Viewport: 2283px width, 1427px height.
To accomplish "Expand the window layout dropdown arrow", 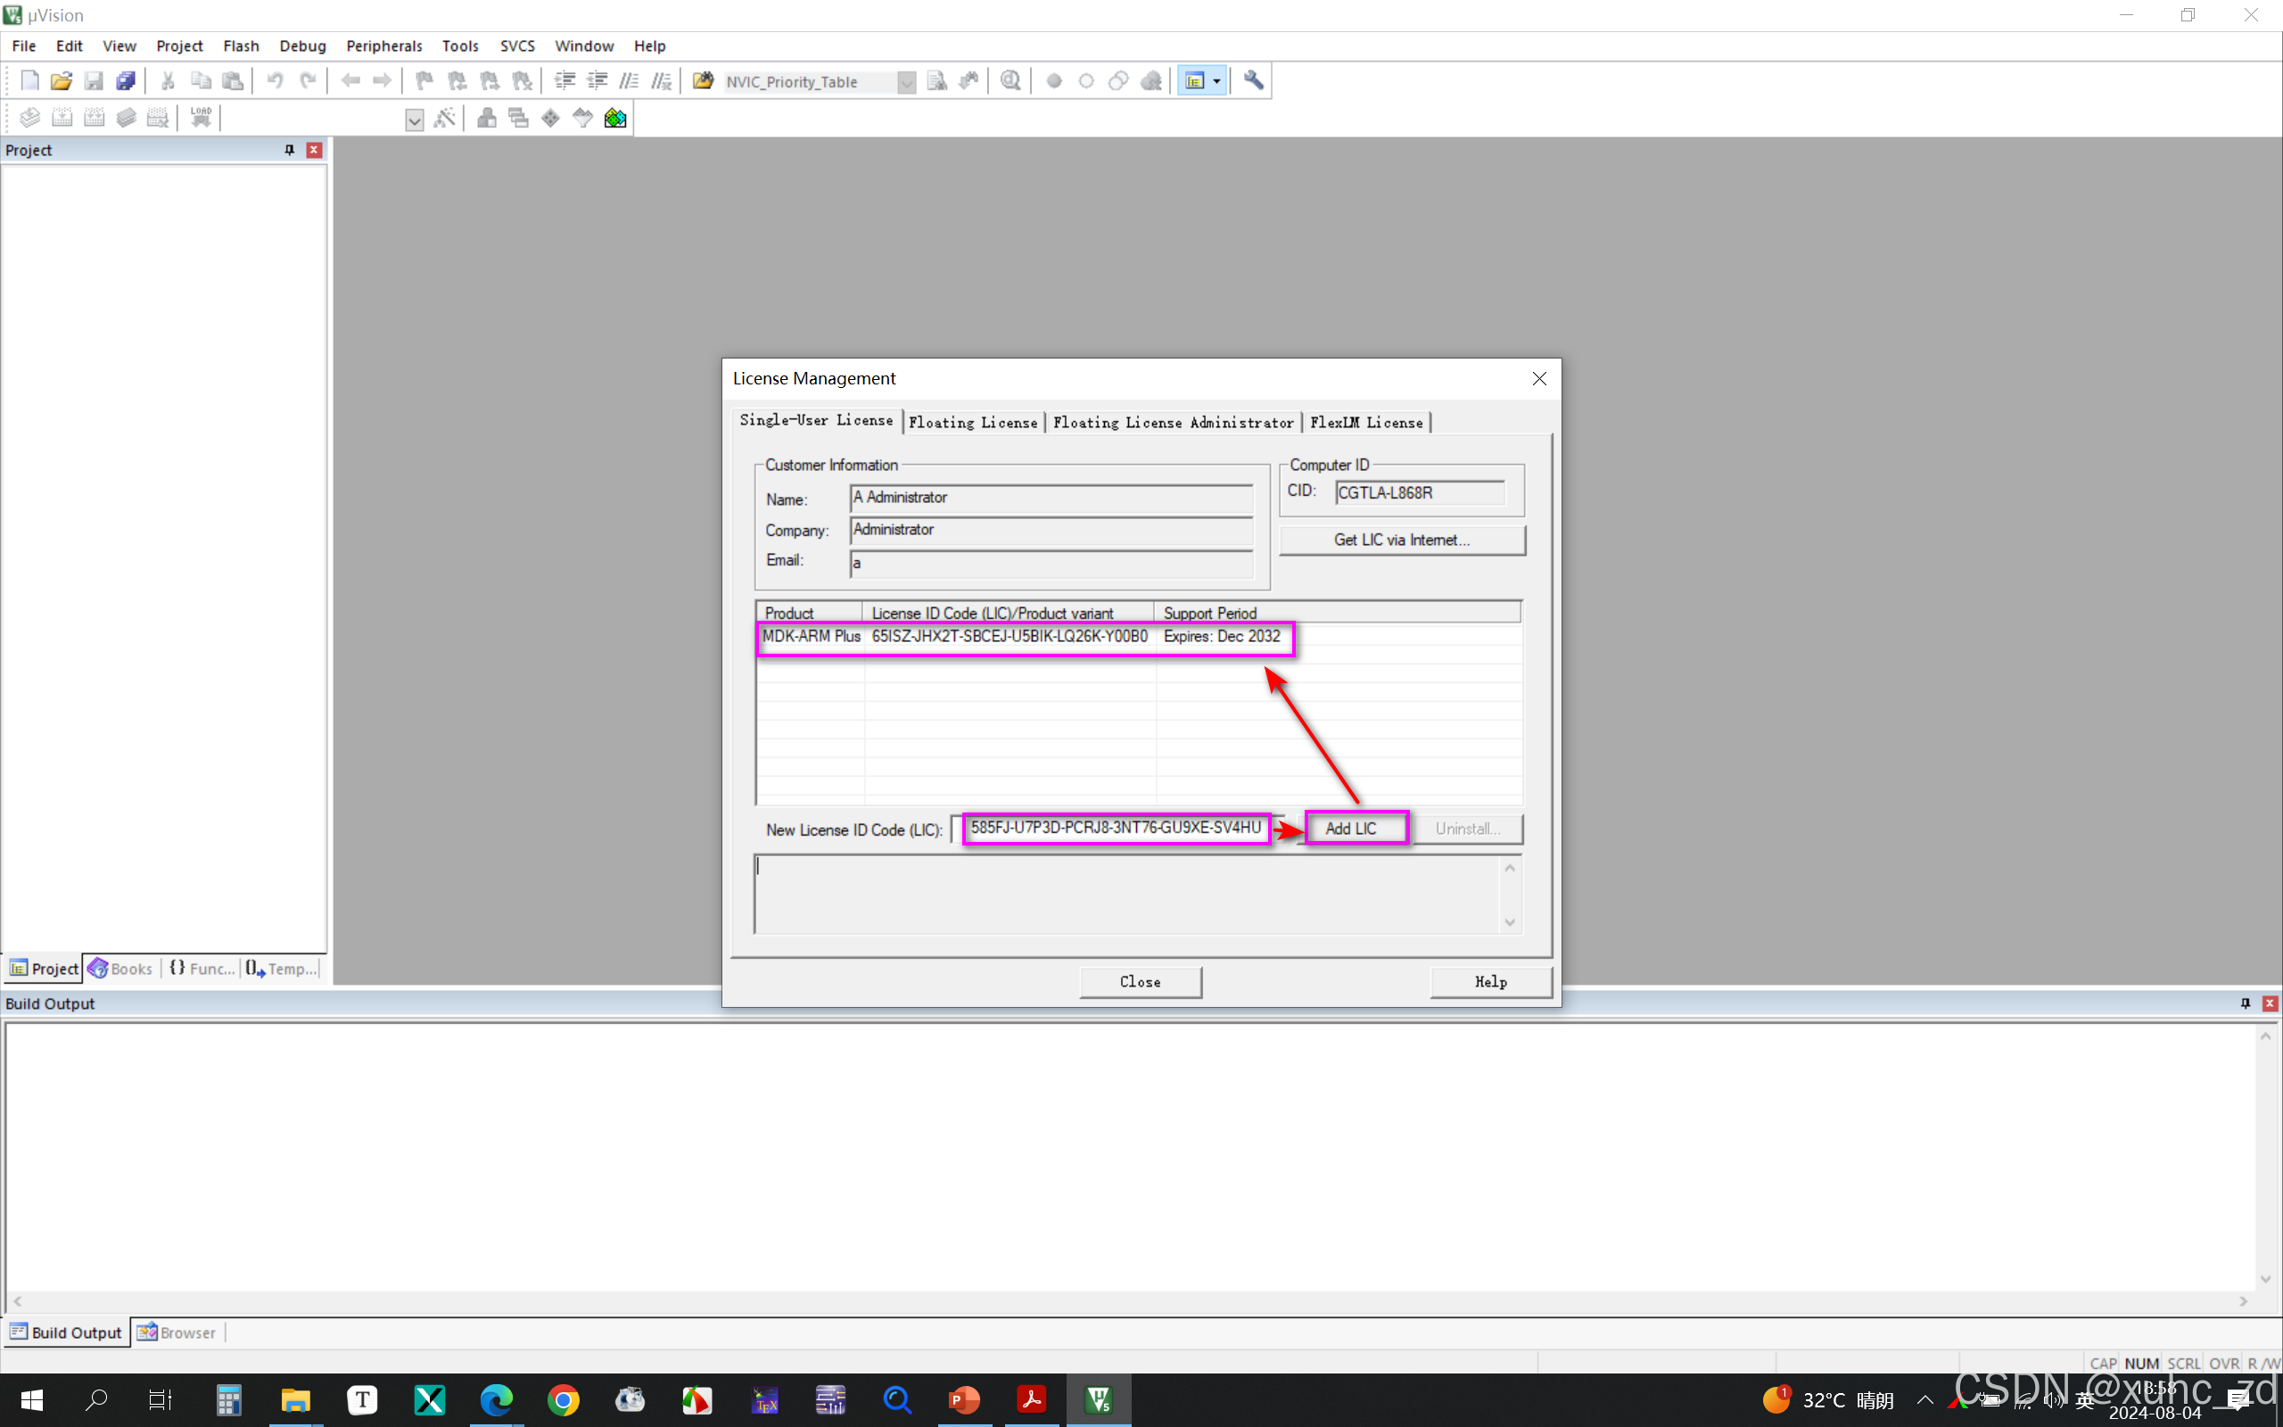I will pos(1217,81).
